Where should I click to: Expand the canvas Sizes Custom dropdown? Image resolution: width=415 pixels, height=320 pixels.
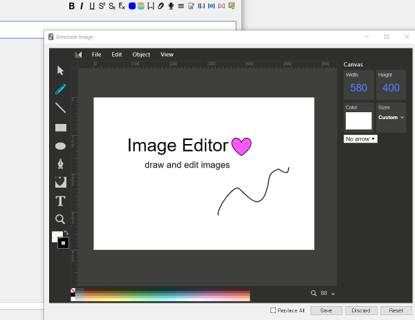391,118
